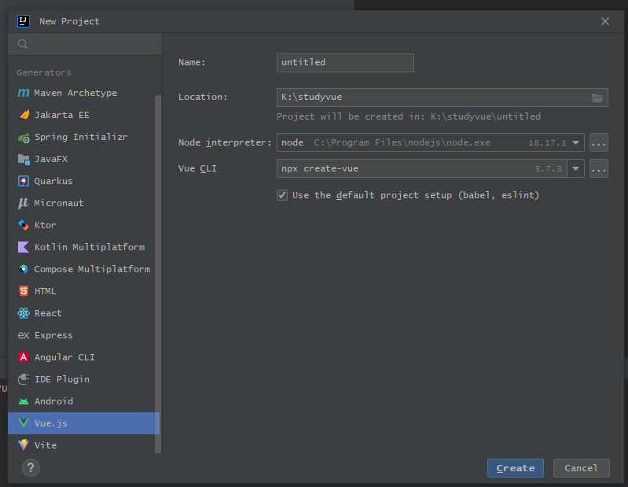Screen dimensions: 628x487
Task: Click the IDE Plugin plug icon
Action: point(24,379)
